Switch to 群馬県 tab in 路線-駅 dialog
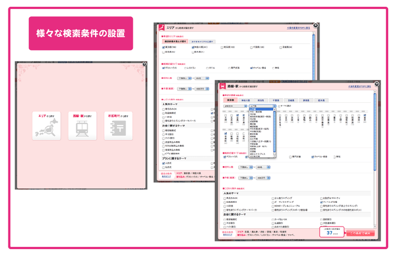The image size is (396, 257). [306, 100]
